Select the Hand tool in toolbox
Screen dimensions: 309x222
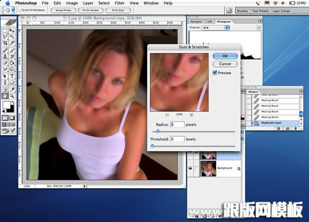[5, 96]
